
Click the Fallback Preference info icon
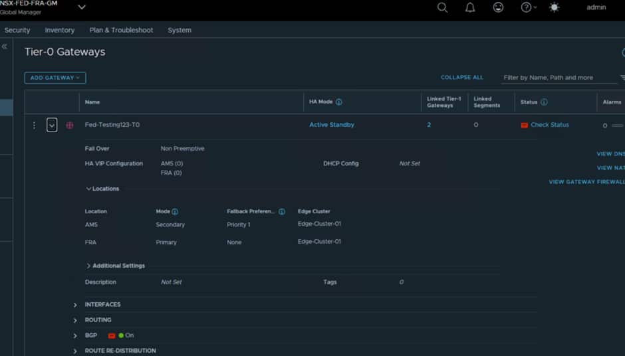tap(282, 212)
